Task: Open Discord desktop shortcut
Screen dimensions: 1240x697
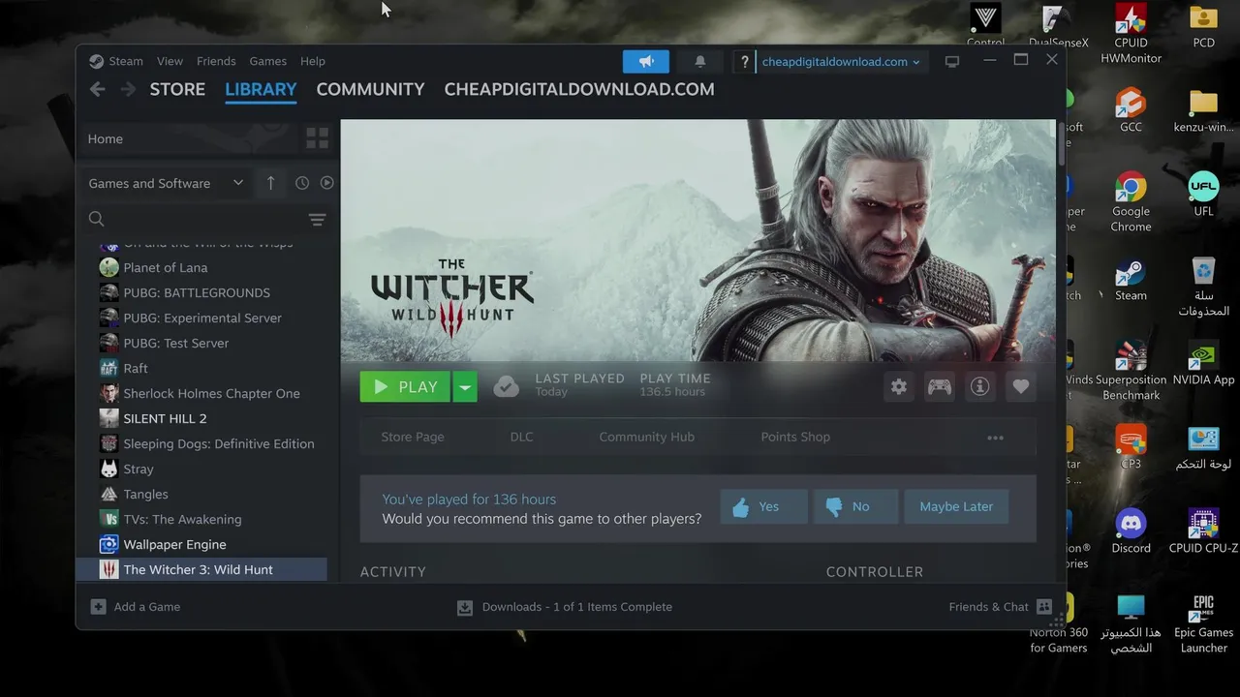Action: click(x=1131, y=531)
